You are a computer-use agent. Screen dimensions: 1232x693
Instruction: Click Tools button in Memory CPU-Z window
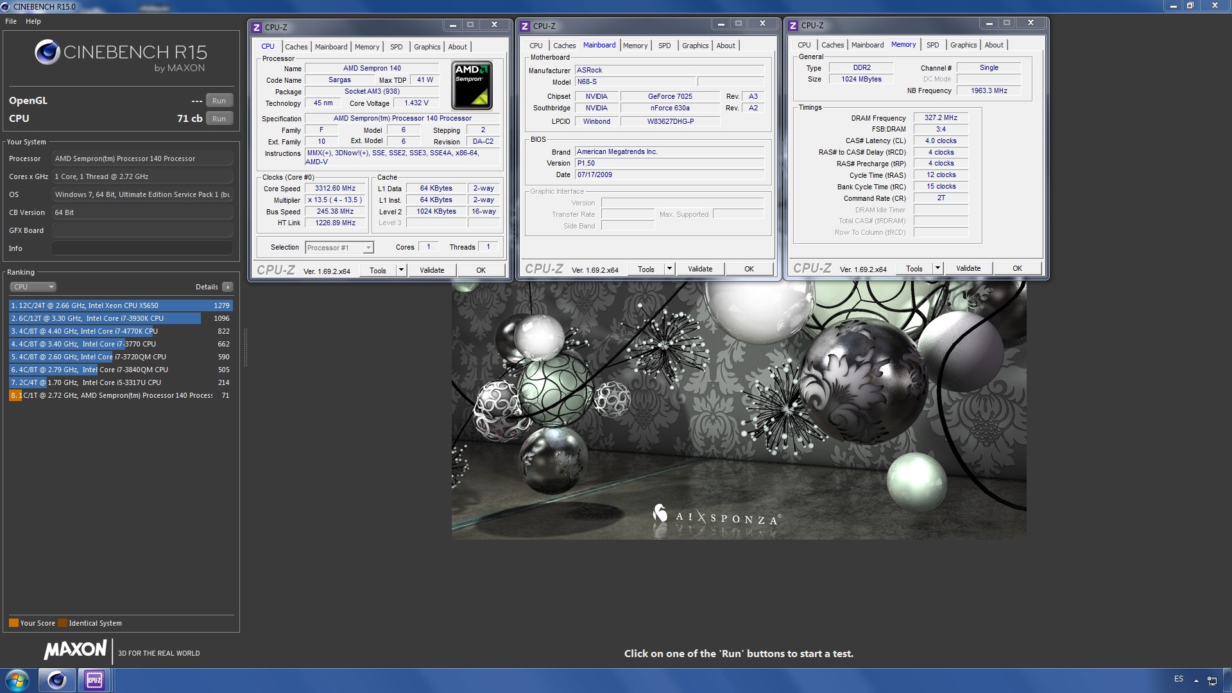[x=914, y=268]
